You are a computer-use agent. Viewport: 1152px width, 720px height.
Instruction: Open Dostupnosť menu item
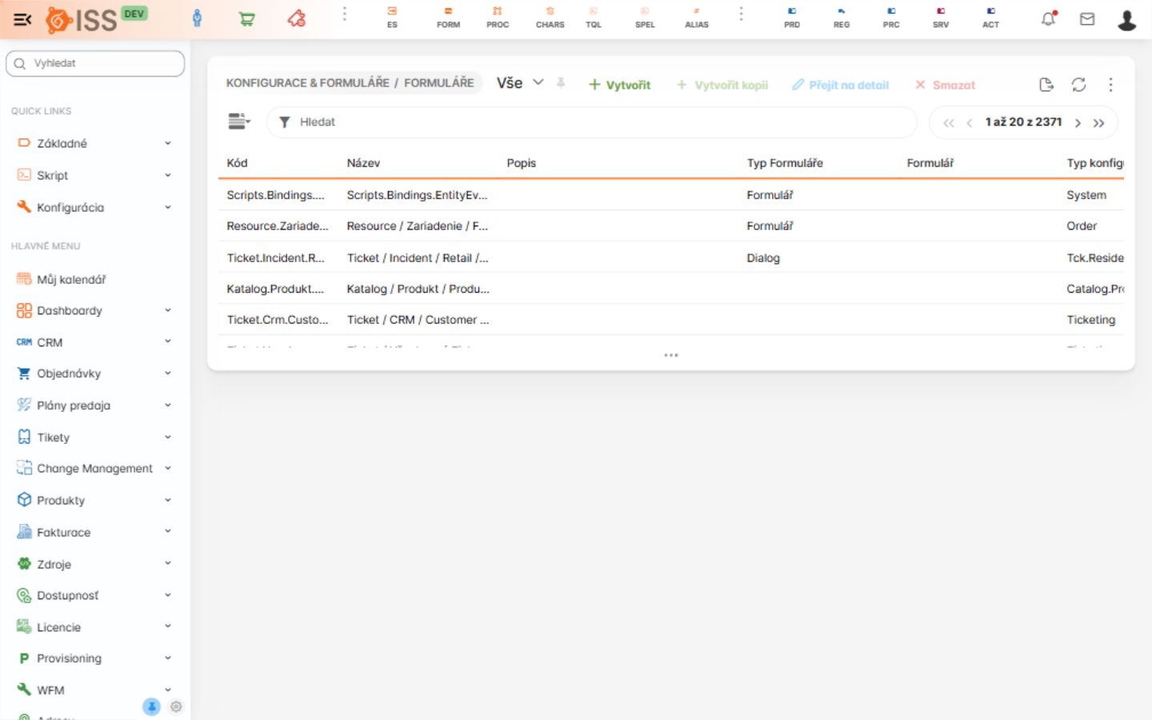click(x=94, y=596)
